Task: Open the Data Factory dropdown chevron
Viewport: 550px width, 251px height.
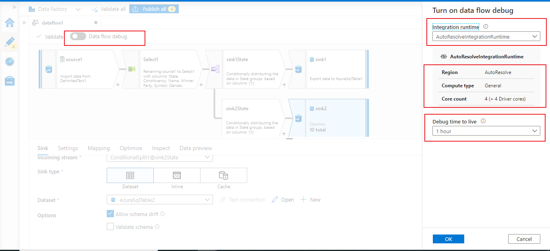Action: click(78, 9)
